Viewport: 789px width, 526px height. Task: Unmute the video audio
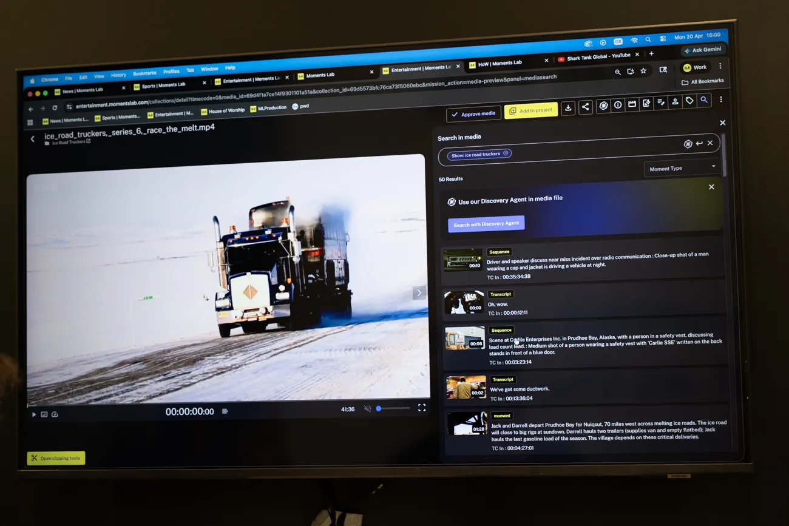tap(367, 409)
